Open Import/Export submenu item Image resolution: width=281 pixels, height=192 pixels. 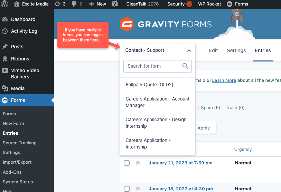[17, 162]
